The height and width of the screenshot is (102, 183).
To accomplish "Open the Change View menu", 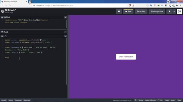I will coord(157,11).
